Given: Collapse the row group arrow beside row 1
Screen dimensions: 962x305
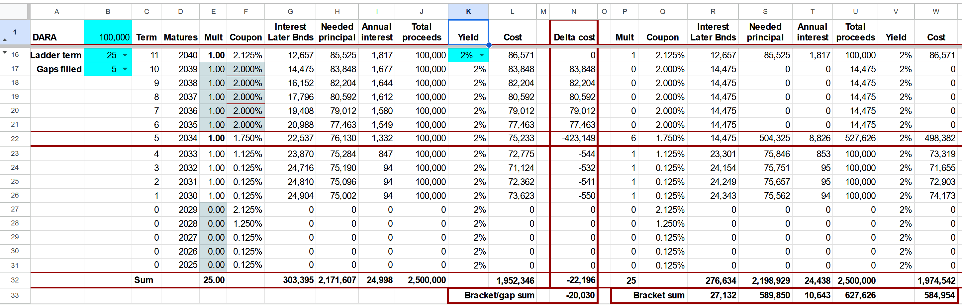Looking at the screenshot, I should [4, 39].
